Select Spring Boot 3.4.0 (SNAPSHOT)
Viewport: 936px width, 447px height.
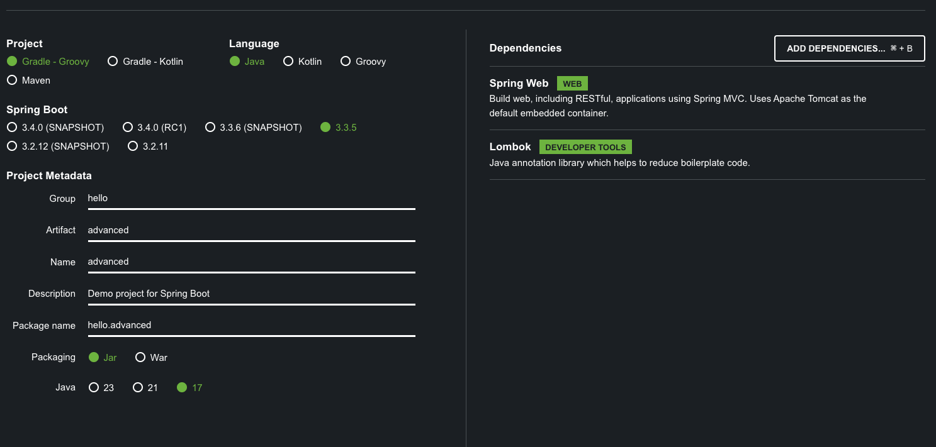[x=55, y=128]
